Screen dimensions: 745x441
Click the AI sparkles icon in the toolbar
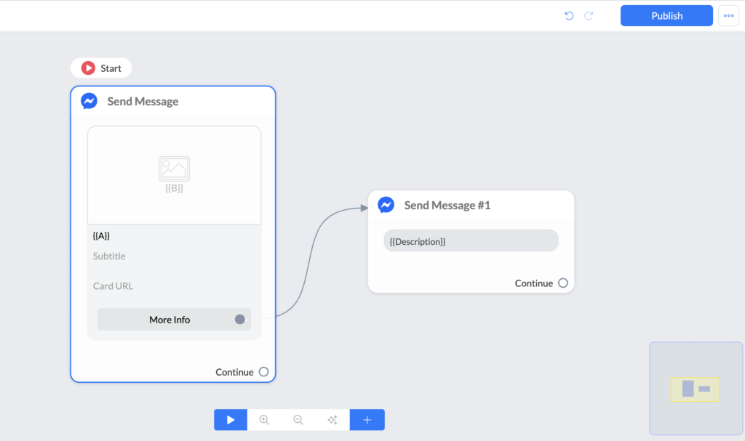[x=332, y=419]
